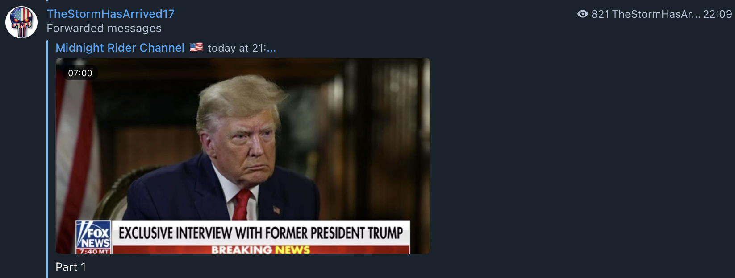Open TheStormHasArrived17 channel name
This screenshot has width=735, height=278.
(111, 14)
